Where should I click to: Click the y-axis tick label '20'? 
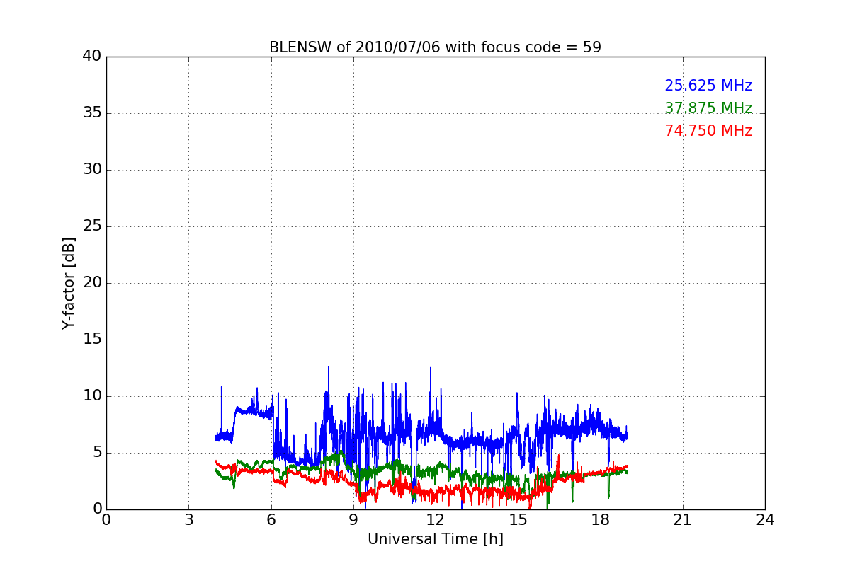point(92,283)
